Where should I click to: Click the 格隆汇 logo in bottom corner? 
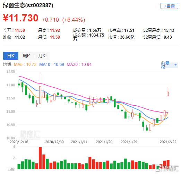tap(167, 168)
